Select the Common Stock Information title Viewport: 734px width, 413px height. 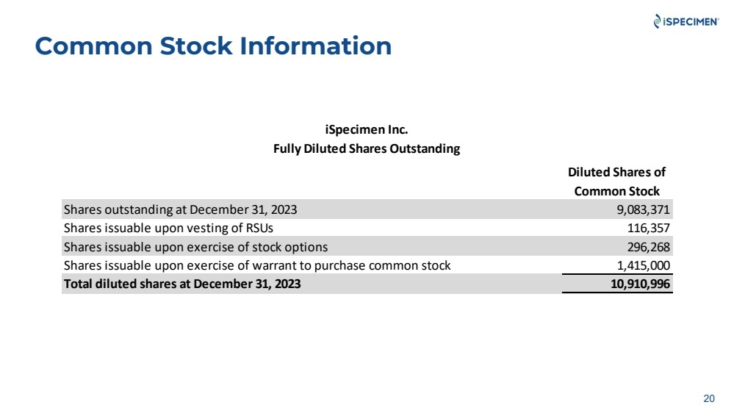click(x=213, y=46)
